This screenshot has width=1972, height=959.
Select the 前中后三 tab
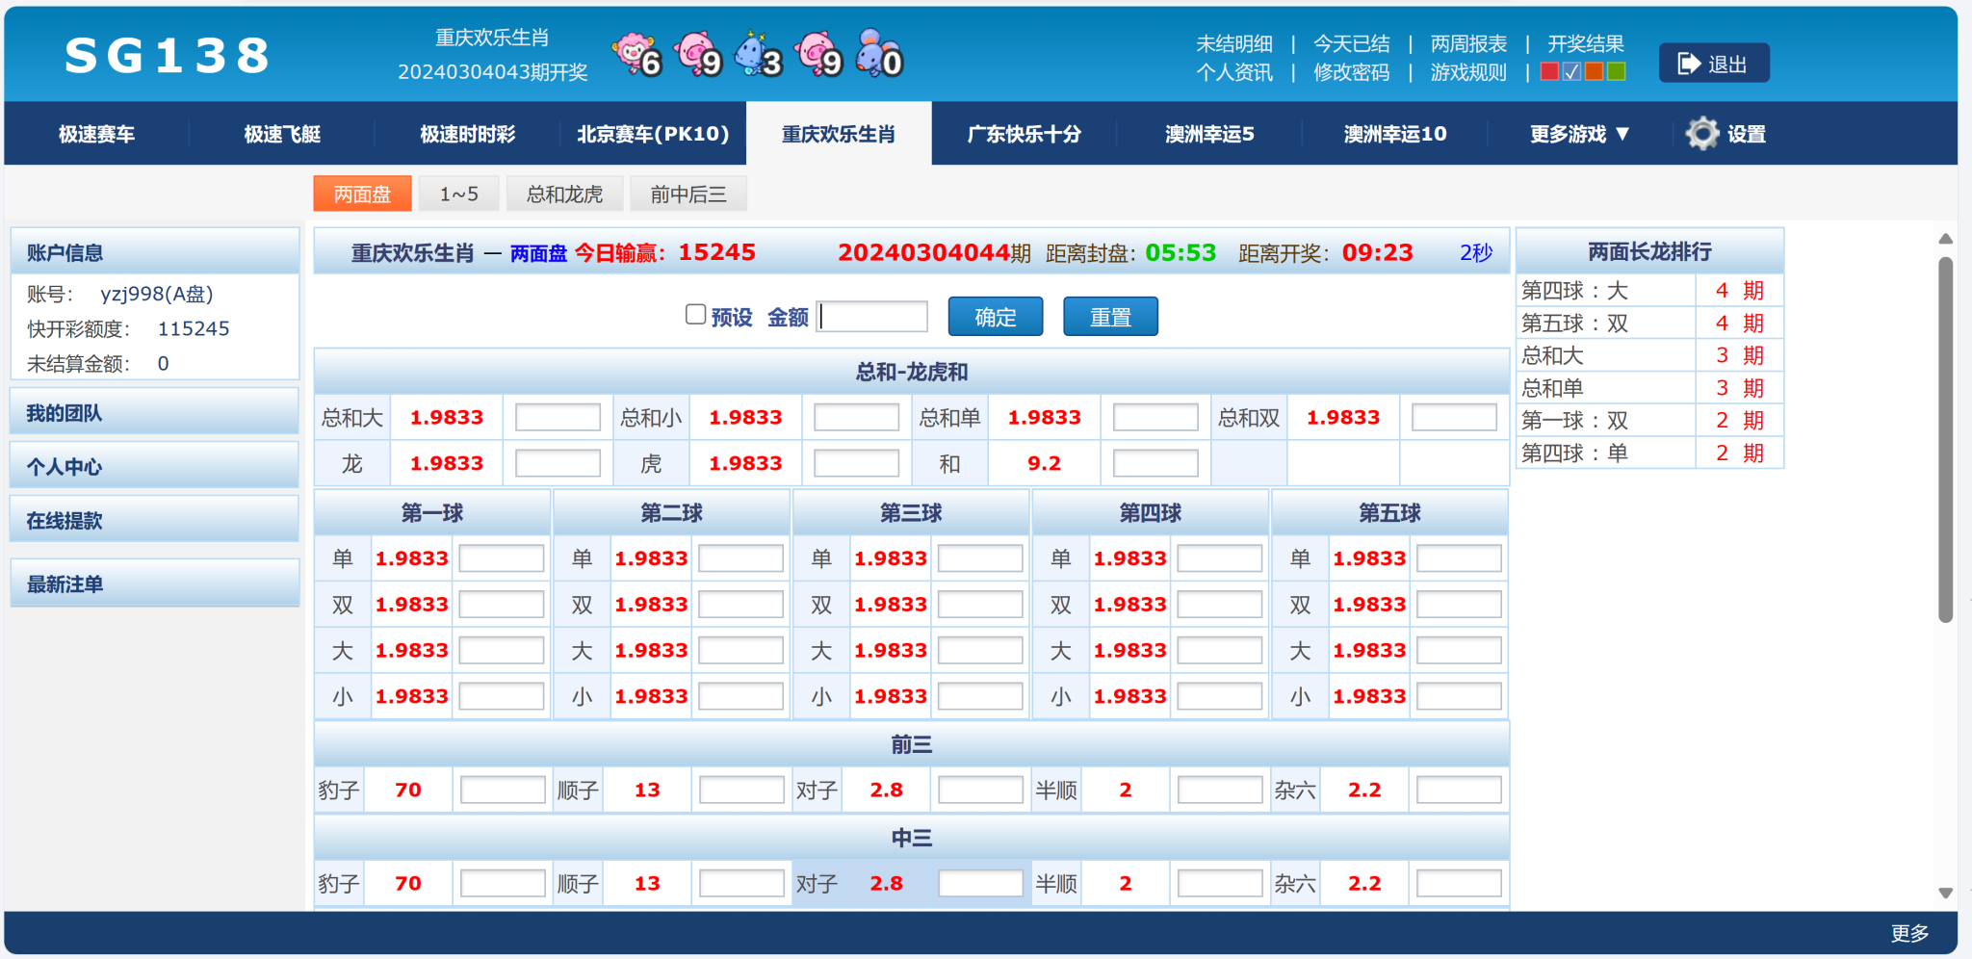(688, 194)
